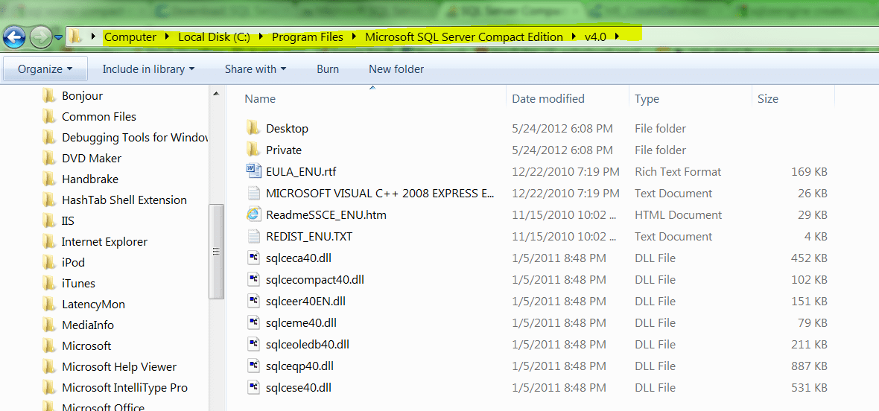879x411 pixels.
Task: Sort by Size column header
Action: coord(768,98)
